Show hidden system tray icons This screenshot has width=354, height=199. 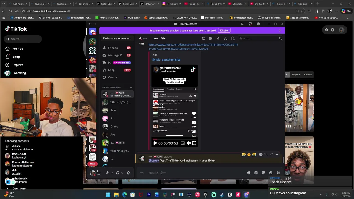coord(321,195)
